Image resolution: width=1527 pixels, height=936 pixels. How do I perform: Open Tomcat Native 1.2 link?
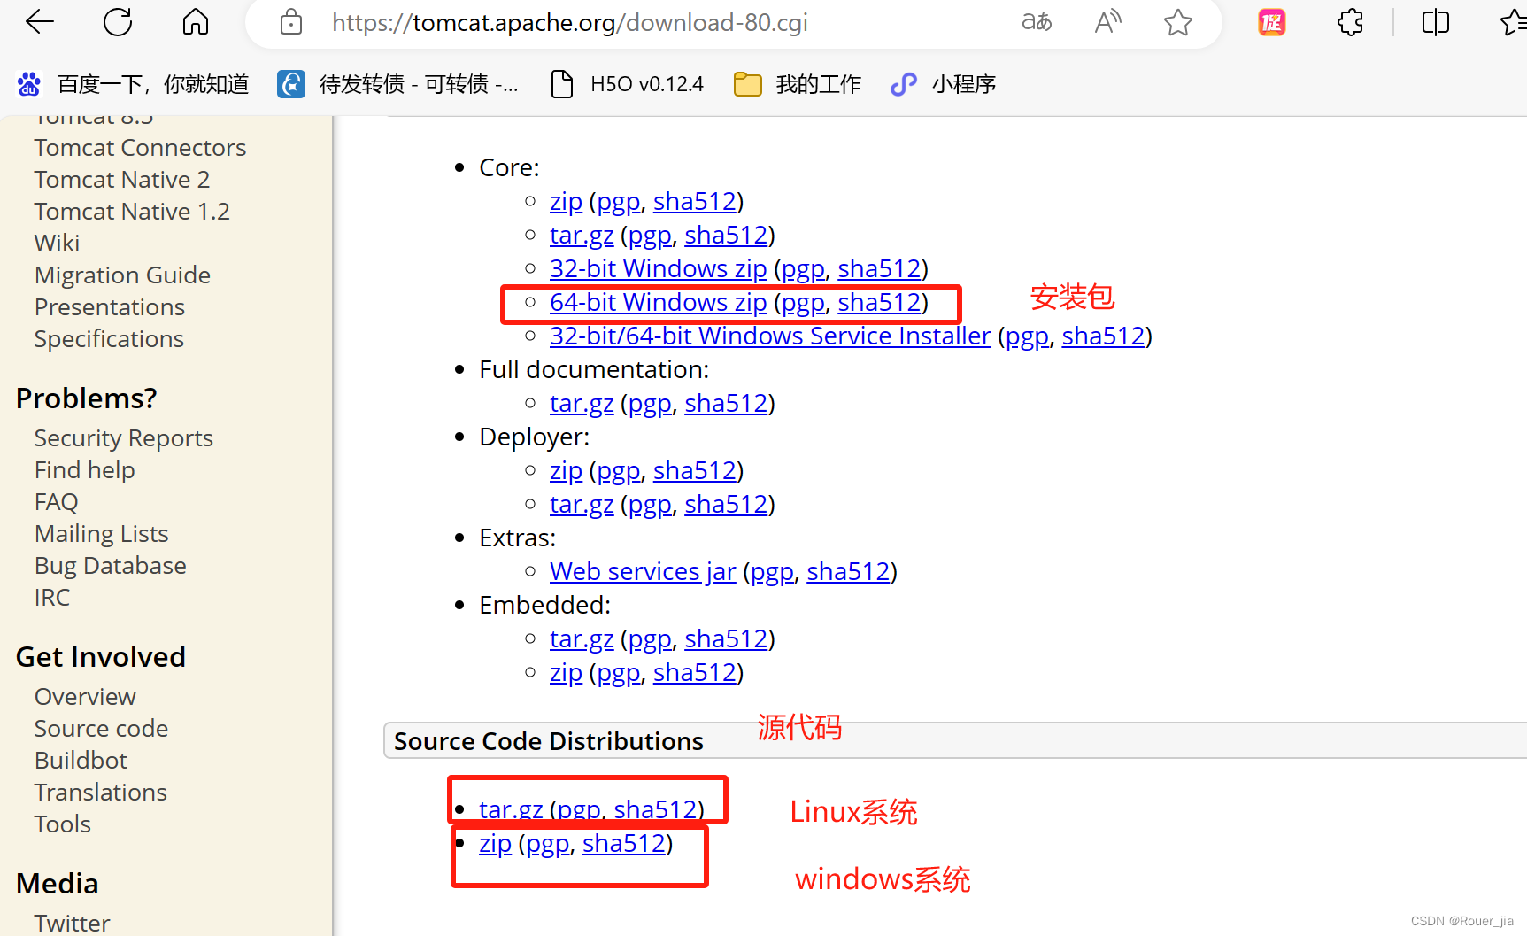[x=132, y=212]
